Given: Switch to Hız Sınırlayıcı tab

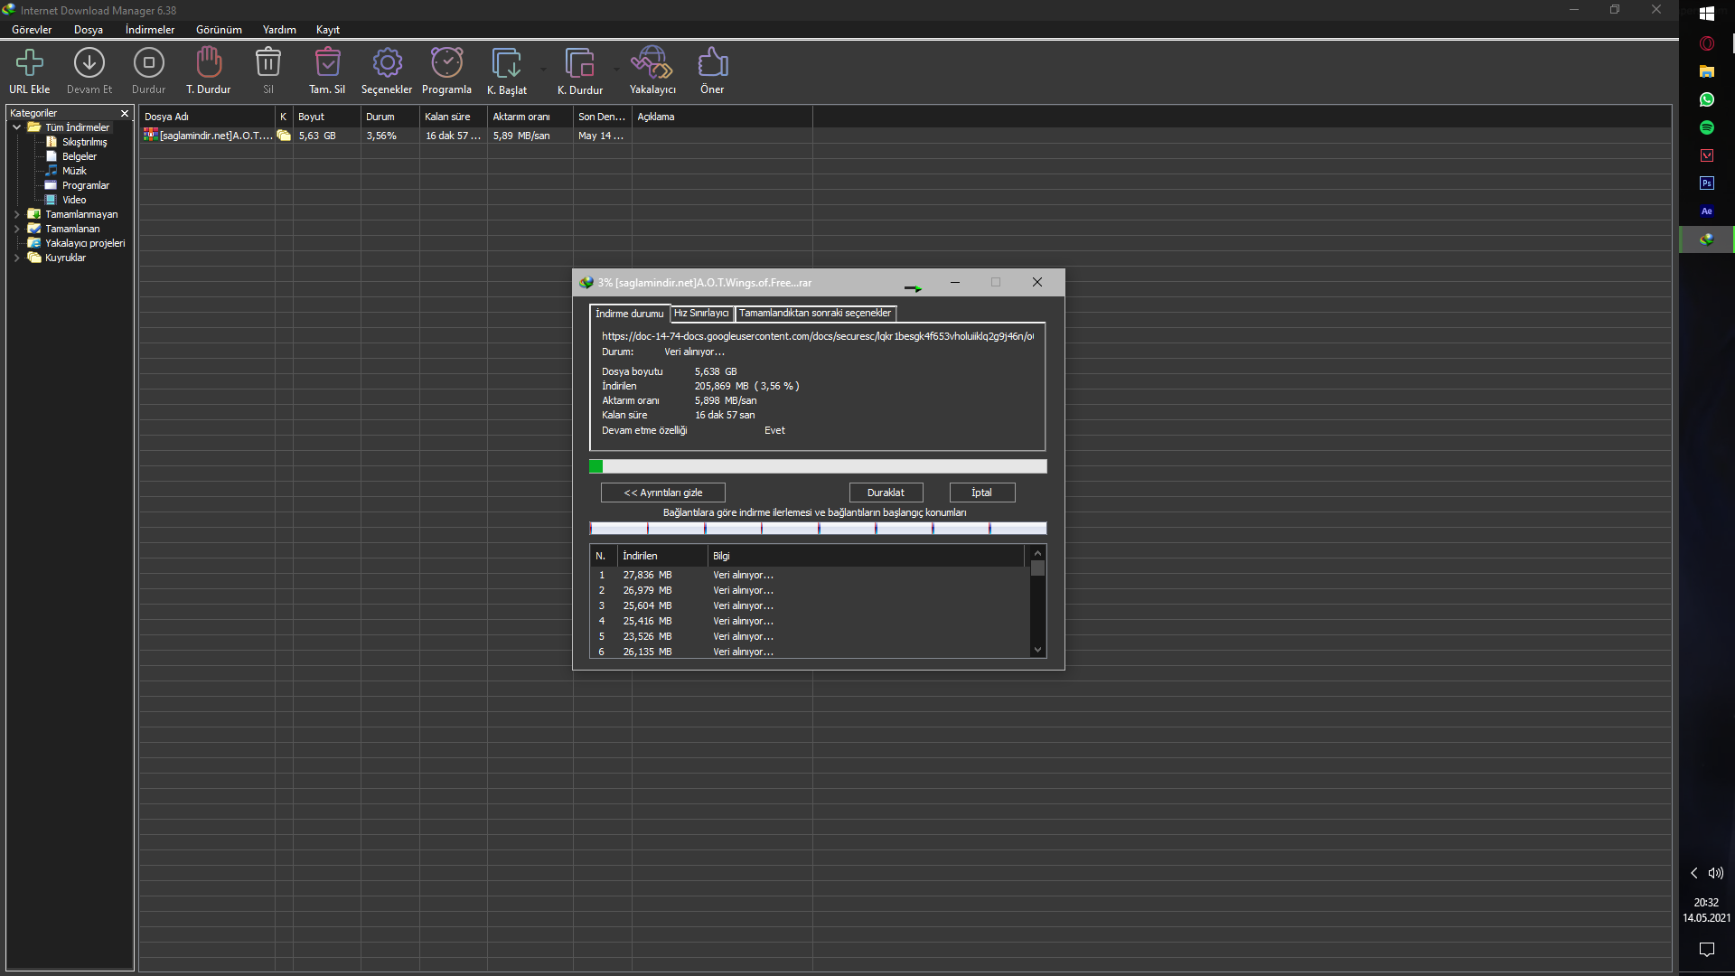Looking at the screenshot, I should tap(701, 314).
